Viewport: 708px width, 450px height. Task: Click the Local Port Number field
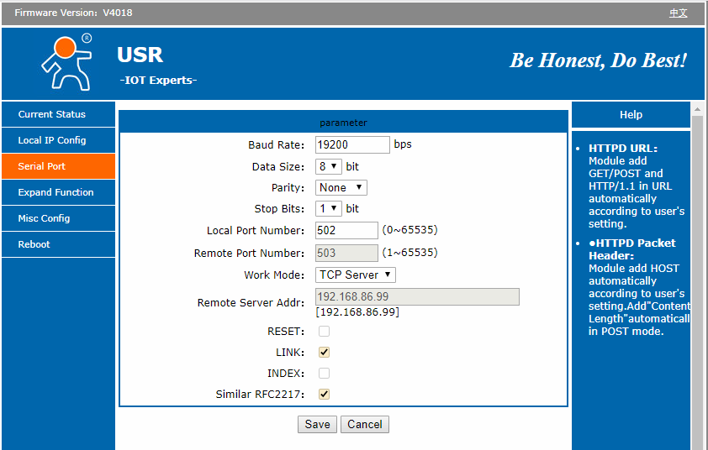346,230
